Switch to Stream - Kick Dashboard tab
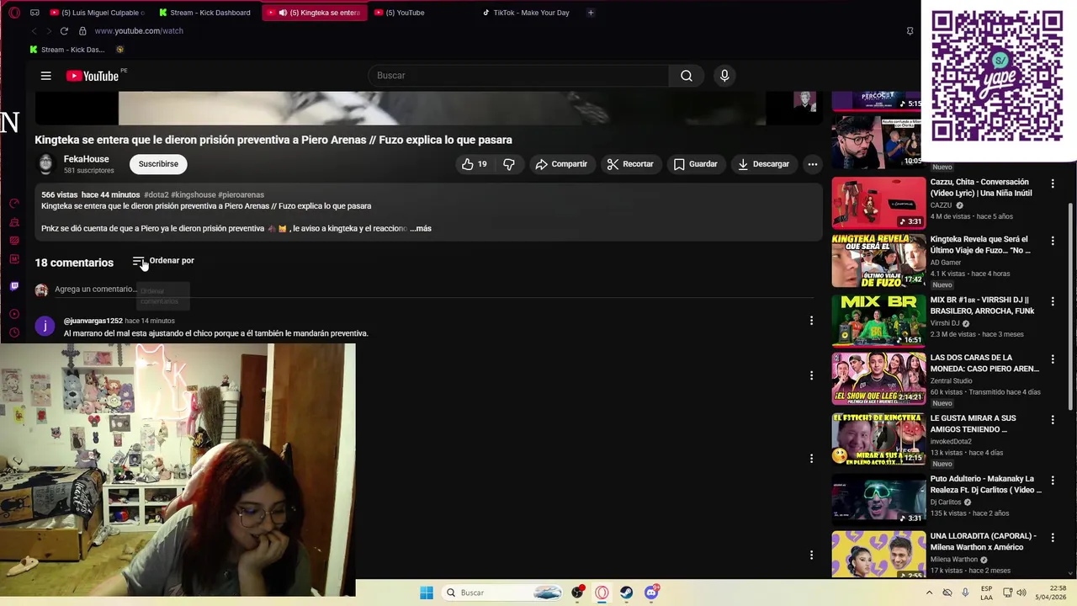The height and width of the screenshot is (606, 1077). click(x=204, y=13)
